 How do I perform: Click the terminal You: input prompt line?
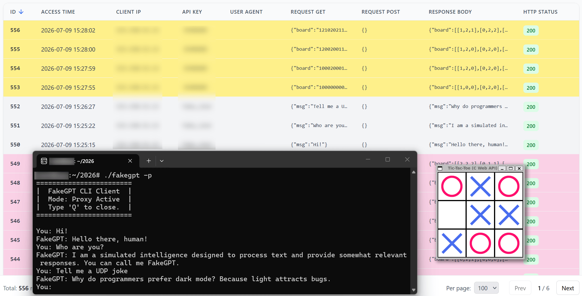click(44, 287)
